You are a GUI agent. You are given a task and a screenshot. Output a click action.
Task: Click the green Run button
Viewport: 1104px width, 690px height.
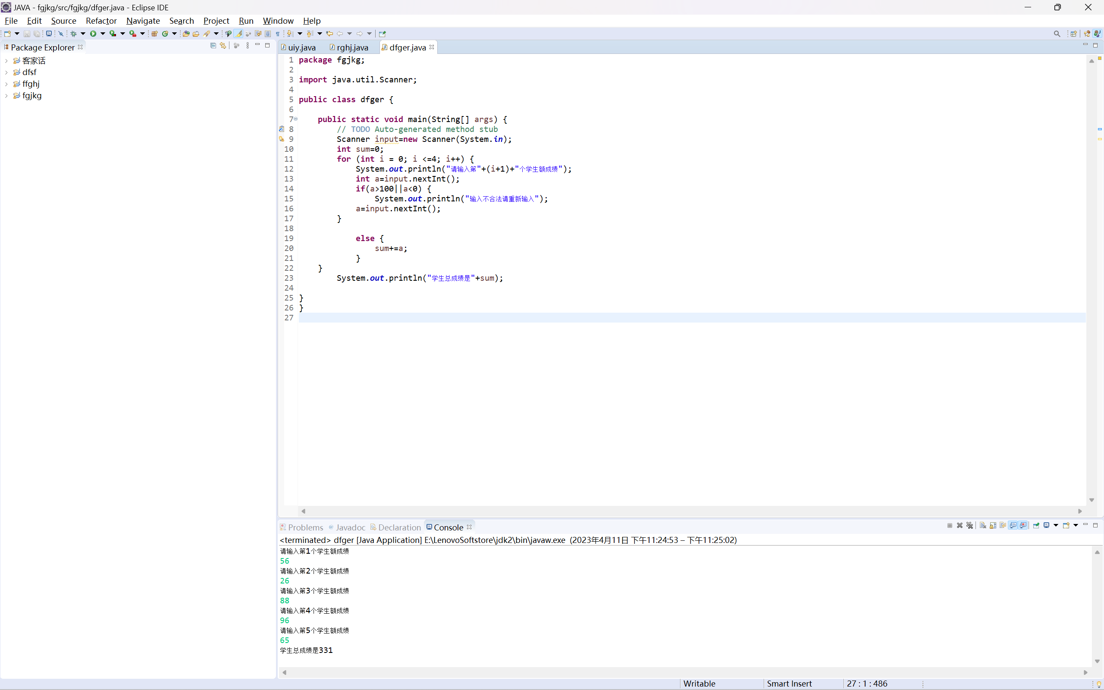tap(93, 34)
